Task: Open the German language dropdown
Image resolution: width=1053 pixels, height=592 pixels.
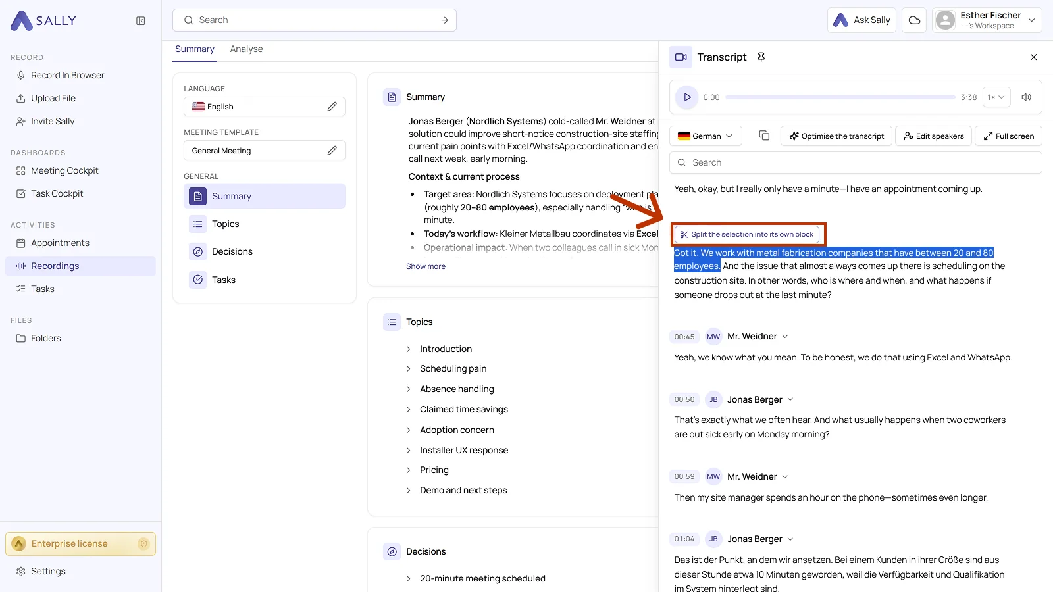Action: pos(706,136)
